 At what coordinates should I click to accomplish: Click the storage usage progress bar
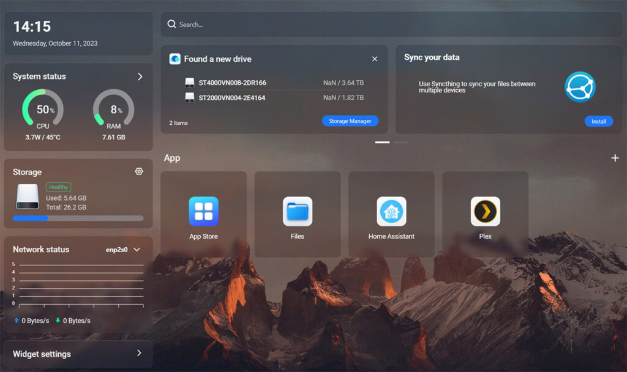click(78, 218)
